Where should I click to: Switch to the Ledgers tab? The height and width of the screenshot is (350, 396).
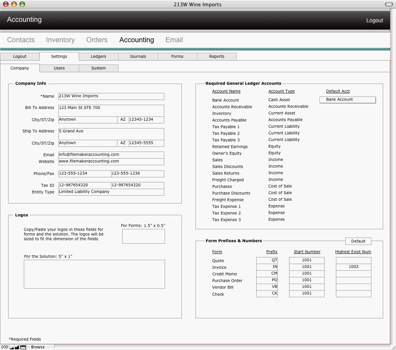pos(98,56)
